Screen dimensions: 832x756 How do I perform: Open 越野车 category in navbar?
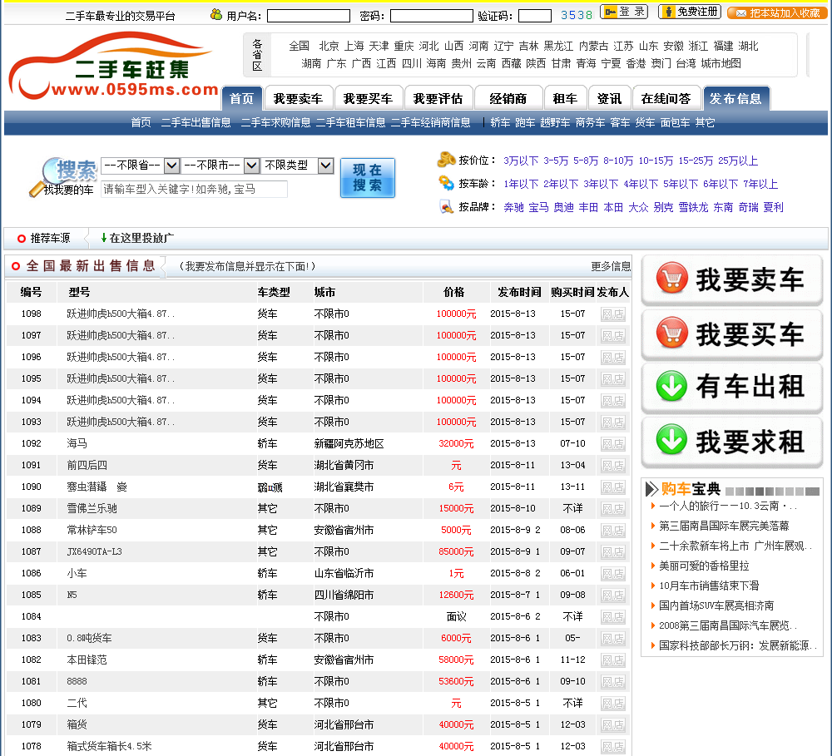(555, 123)
